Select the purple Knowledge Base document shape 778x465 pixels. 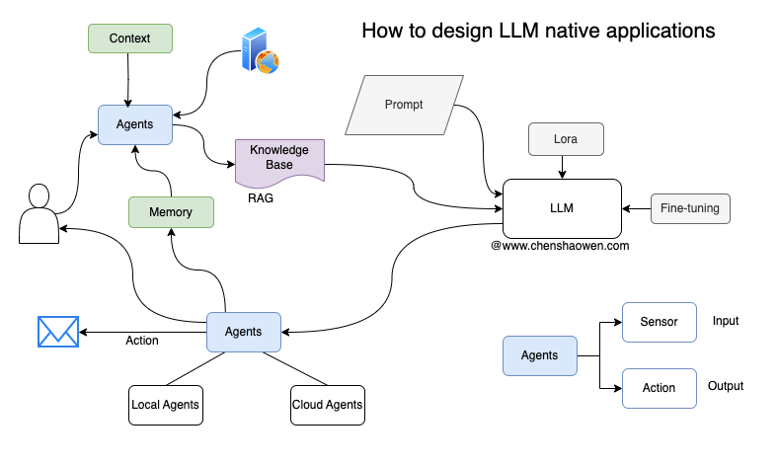[279, 162]
